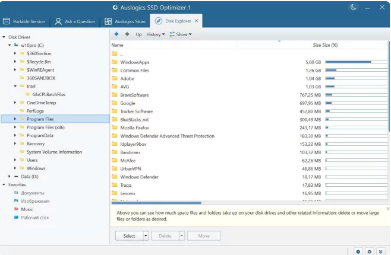Collapse the w10pro (C:) drive node
391x255 pixels.
pos(10,45)
